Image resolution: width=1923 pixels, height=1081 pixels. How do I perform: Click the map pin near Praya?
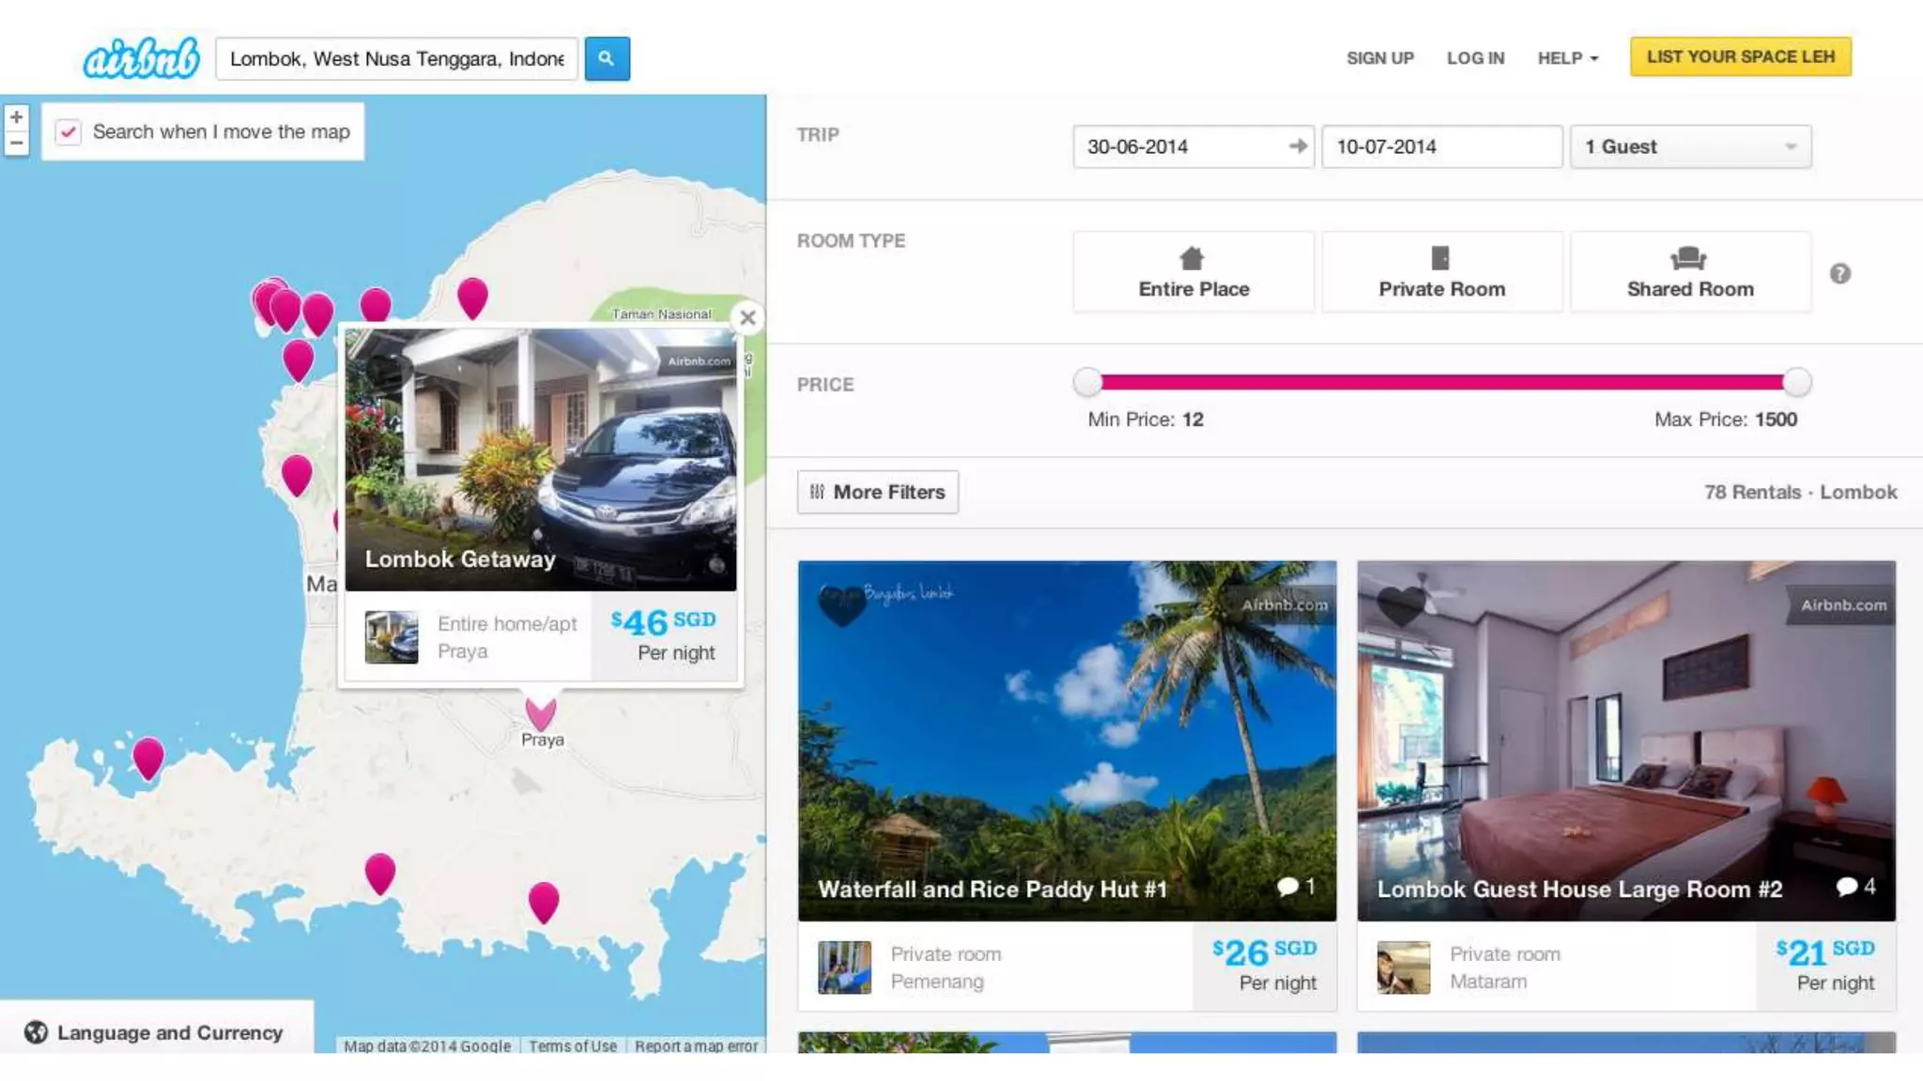(541, 713)
